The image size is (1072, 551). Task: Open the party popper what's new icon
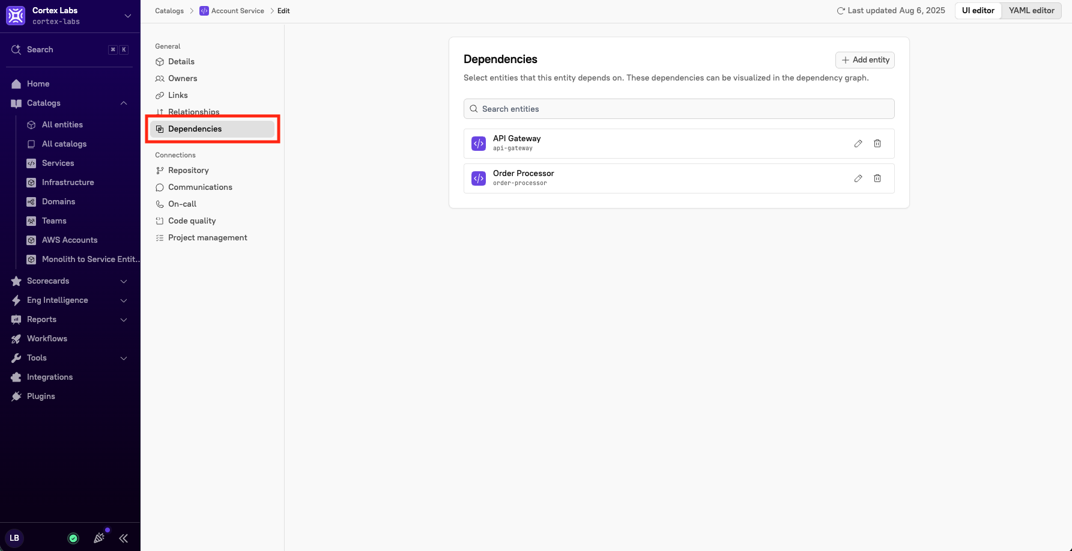tap(100, 538)
